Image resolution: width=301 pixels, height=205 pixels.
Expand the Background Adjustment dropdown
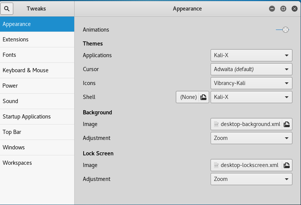point(251,138)
